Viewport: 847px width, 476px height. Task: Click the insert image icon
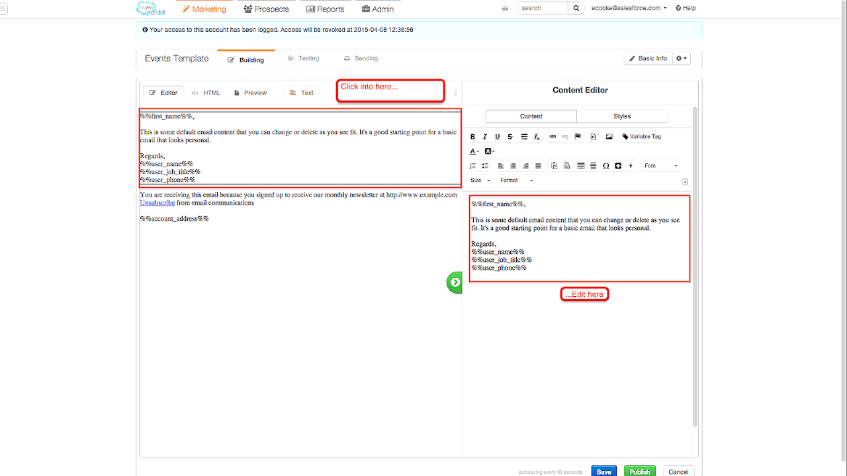[x=609, y=137]
